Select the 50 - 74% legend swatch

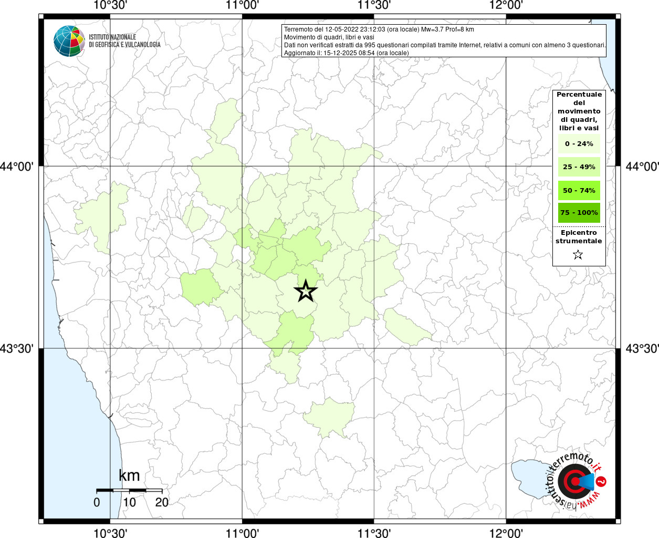tap(579, 190)
